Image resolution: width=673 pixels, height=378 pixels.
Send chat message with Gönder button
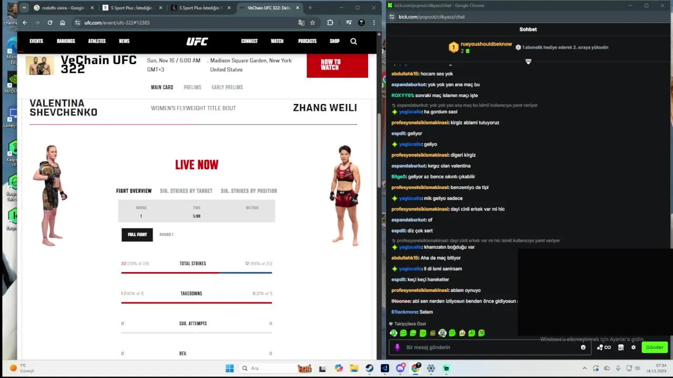pyautogui.click(x=655, y=347)
